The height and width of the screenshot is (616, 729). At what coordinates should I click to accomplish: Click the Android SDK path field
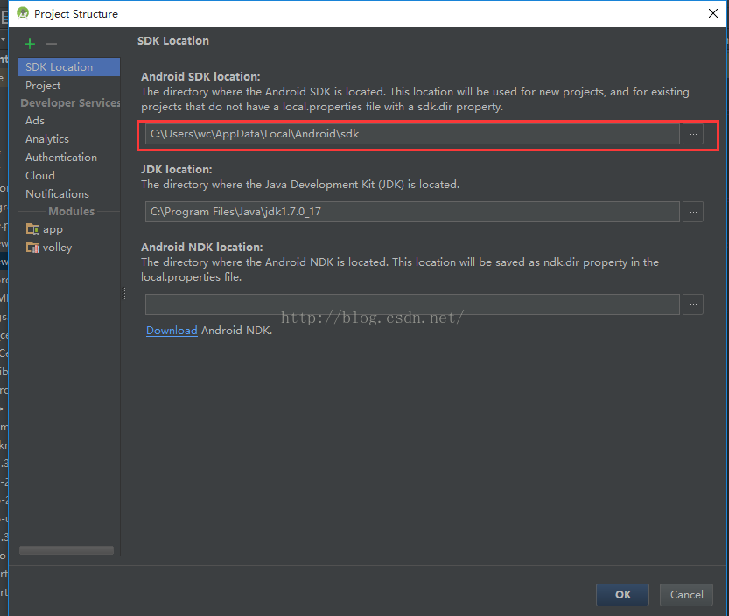click(x=412, y=134)
